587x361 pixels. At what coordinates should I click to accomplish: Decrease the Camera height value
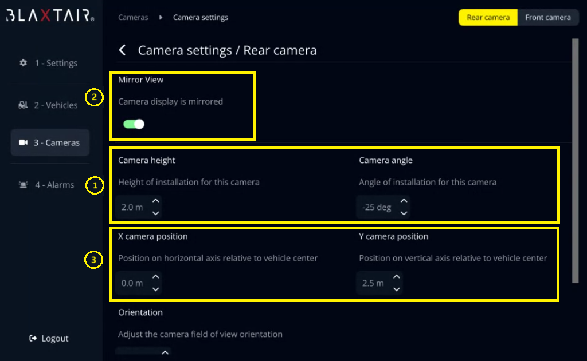click(x=155, y=213)
